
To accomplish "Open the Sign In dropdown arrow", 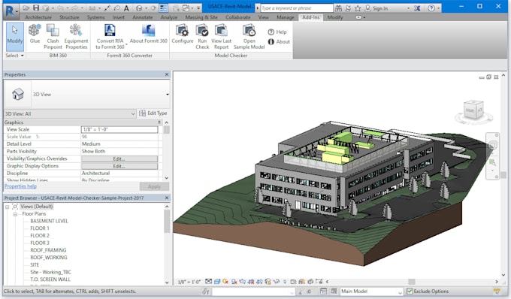I will click(408, 8).
